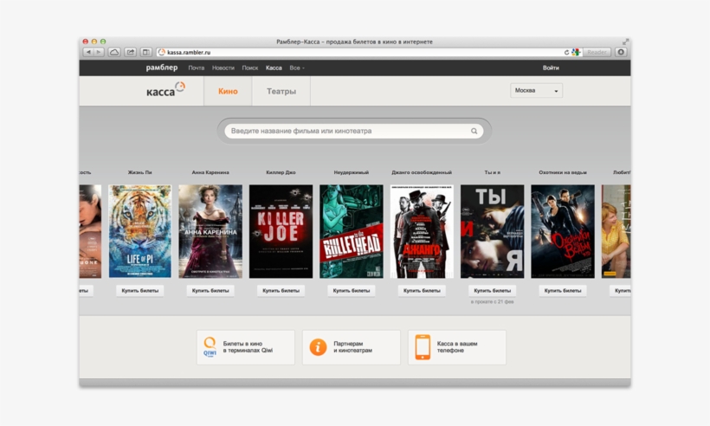The height and width of the screenshot is (426, 710).
Task: Open Партнерам и кинотеатрам link
Action: point(352,347)
